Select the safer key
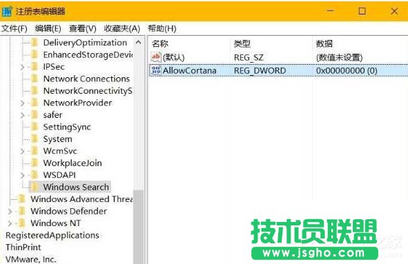 [52, 114]
